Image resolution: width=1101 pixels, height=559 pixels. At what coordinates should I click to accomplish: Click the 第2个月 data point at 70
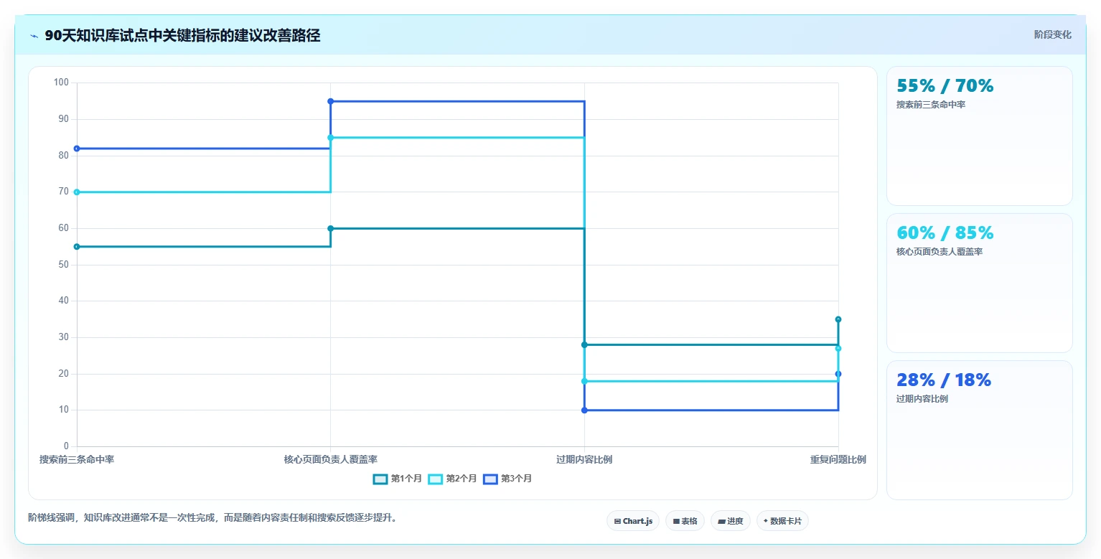(77, 192)
